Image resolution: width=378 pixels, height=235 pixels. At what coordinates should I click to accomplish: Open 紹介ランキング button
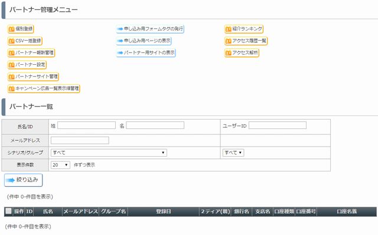[244, 29]
